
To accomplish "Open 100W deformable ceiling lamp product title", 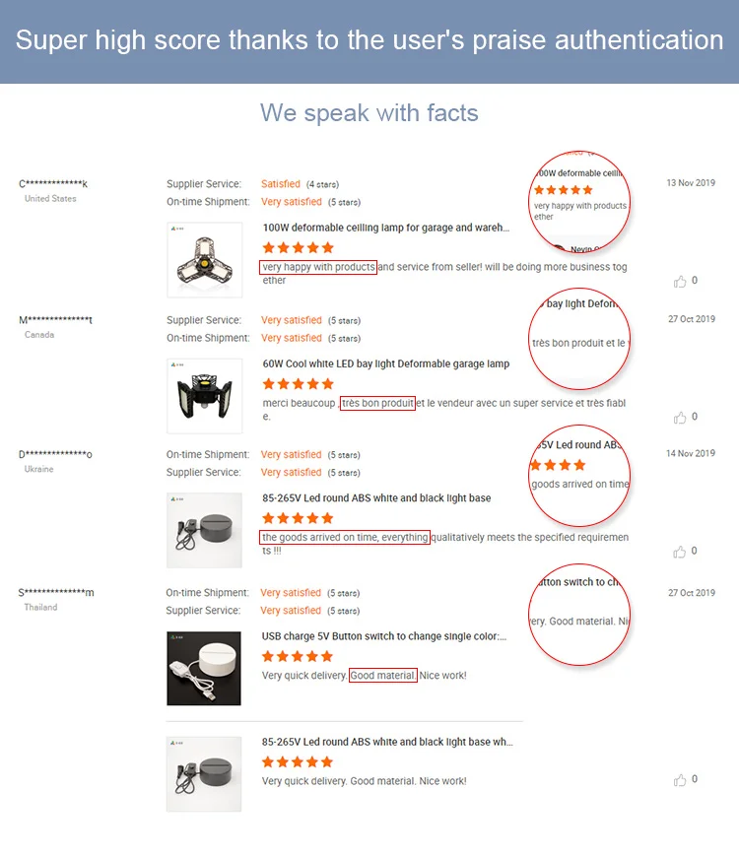I will click(x=386, y=228).
